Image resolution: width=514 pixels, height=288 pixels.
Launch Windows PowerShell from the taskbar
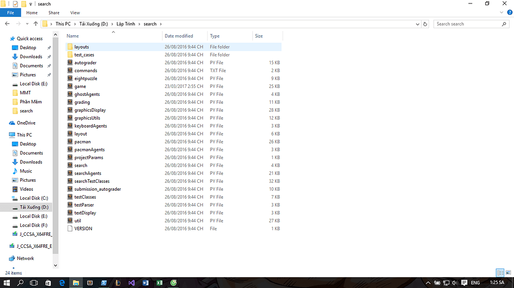pos(104,283)
